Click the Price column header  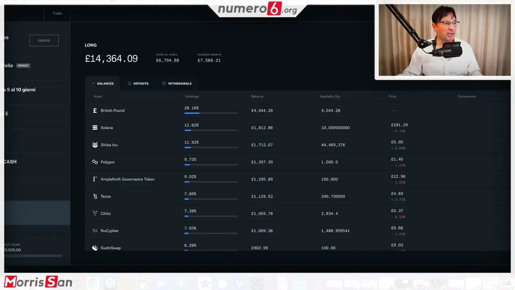pyautogui.click(x=392, y=97)
